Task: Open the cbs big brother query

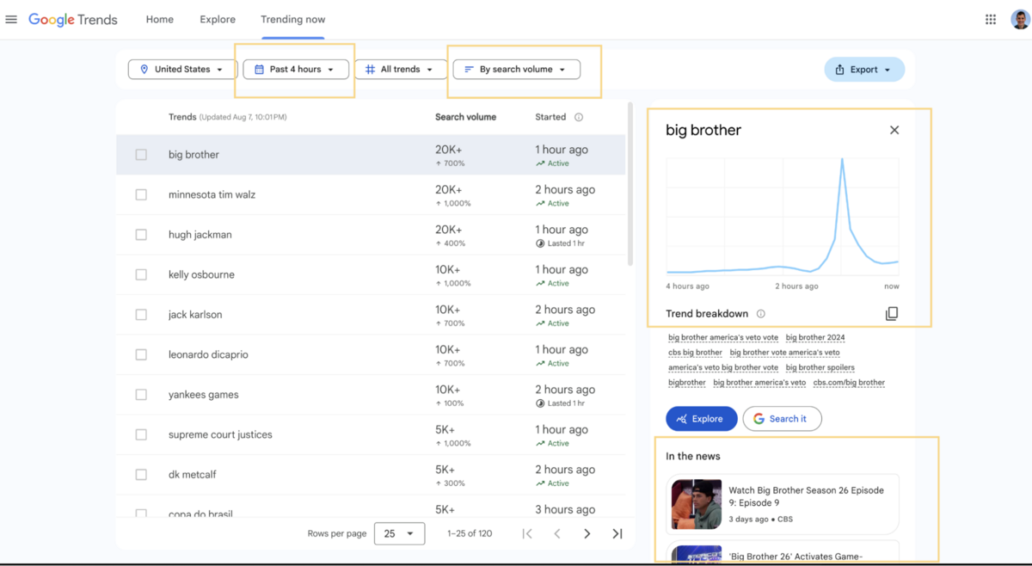Action: [695, 353]
